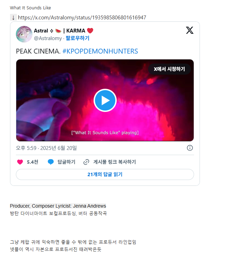Click the down arrow before the URL
The image size is (241, 257).
[x=13, y=17]
